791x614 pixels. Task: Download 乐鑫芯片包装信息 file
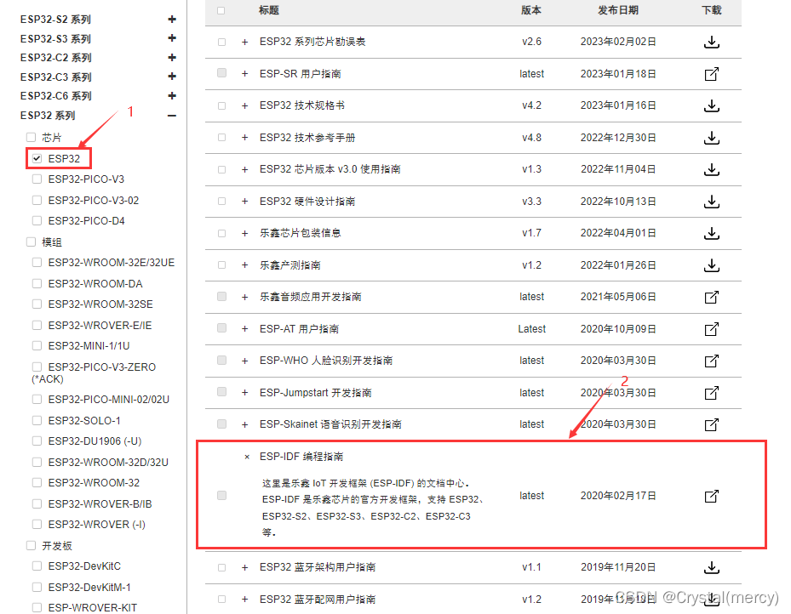711,233
